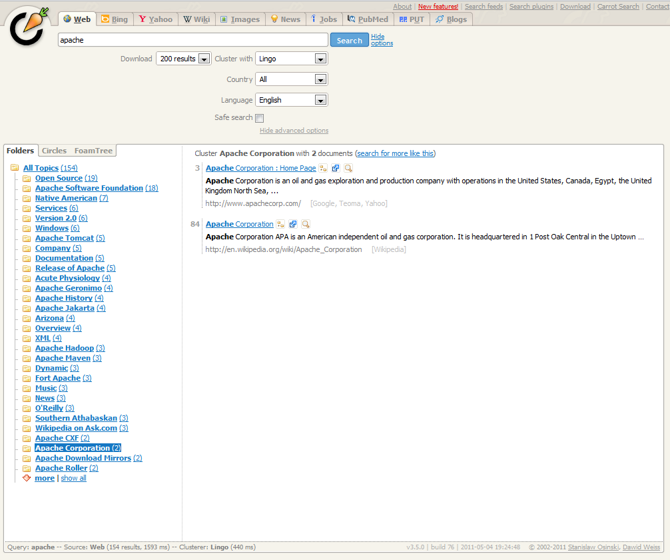Open the Wikipedia Apache Corporation result in new window

coord(293,224)
